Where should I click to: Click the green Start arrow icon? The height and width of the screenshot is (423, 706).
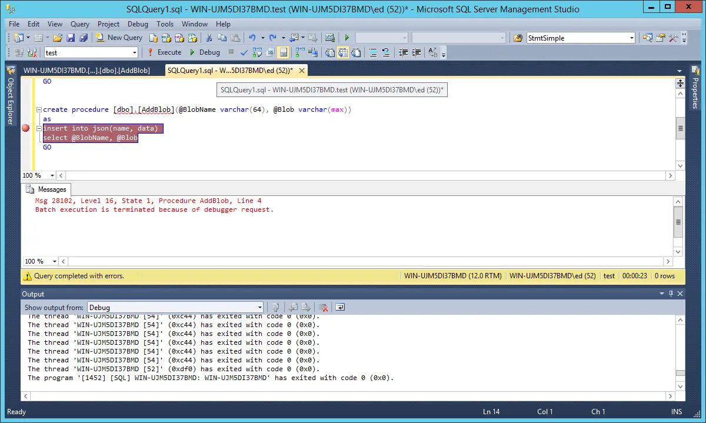point(347,38)
